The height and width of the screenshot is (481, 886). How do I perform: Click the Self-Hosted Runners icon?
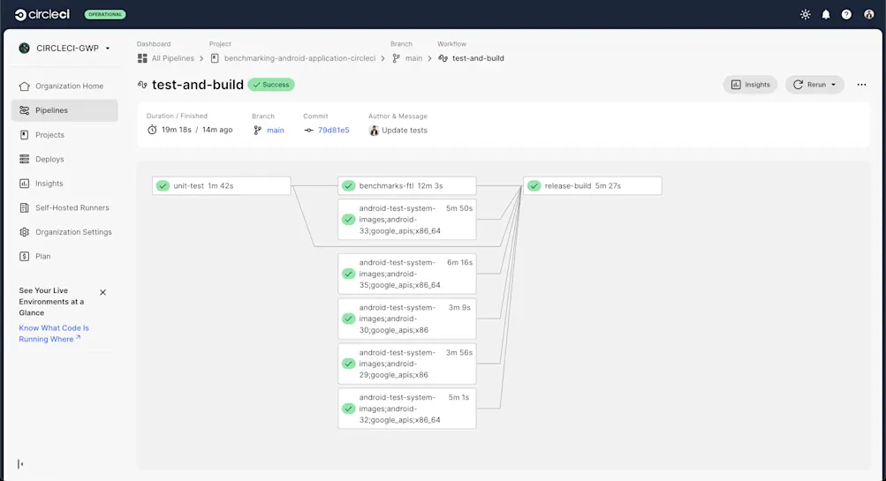(25, 207)
